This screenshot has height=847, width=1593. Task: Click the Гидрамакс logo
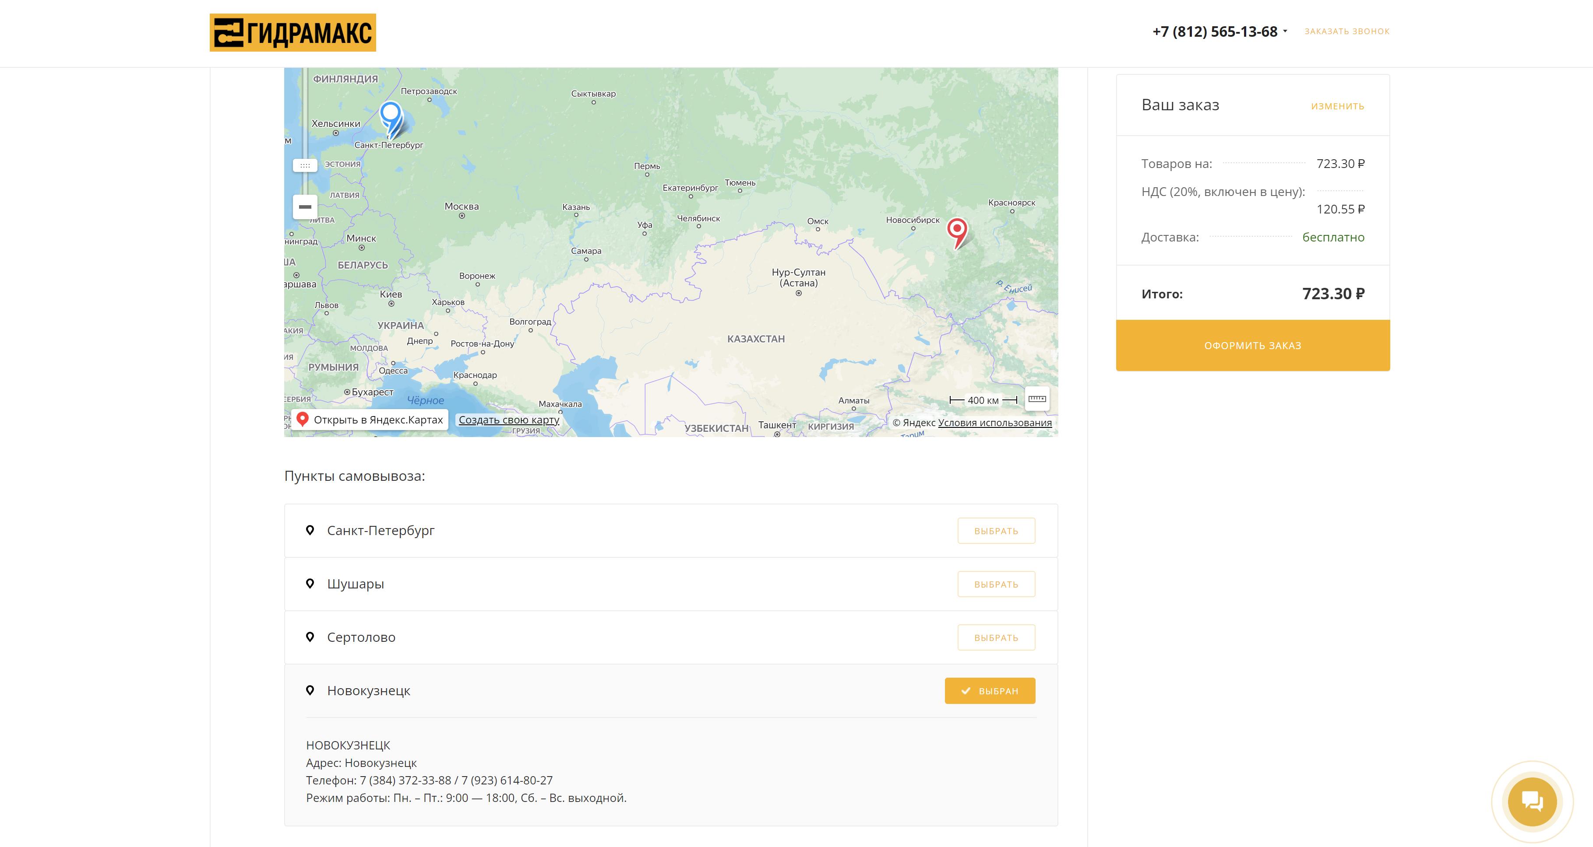coord(293,33)
